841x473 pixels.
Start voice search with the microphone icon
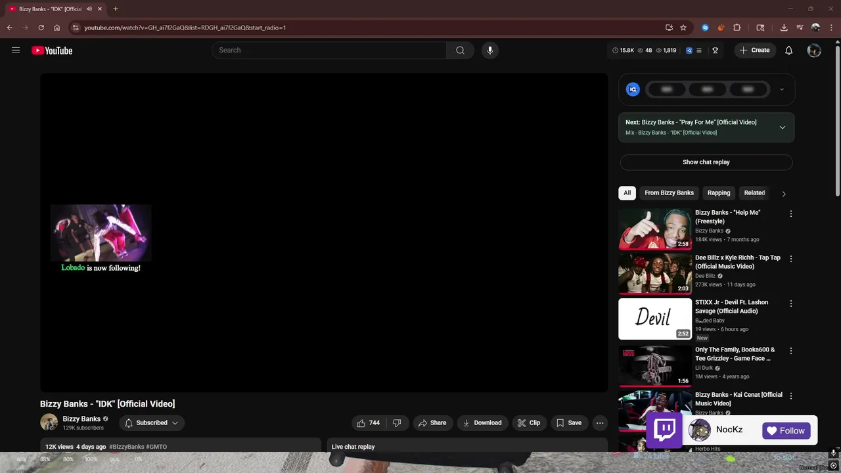489,51
